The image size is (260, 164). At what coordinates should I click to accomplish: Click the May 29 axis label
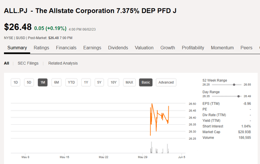tap(143, 157)
